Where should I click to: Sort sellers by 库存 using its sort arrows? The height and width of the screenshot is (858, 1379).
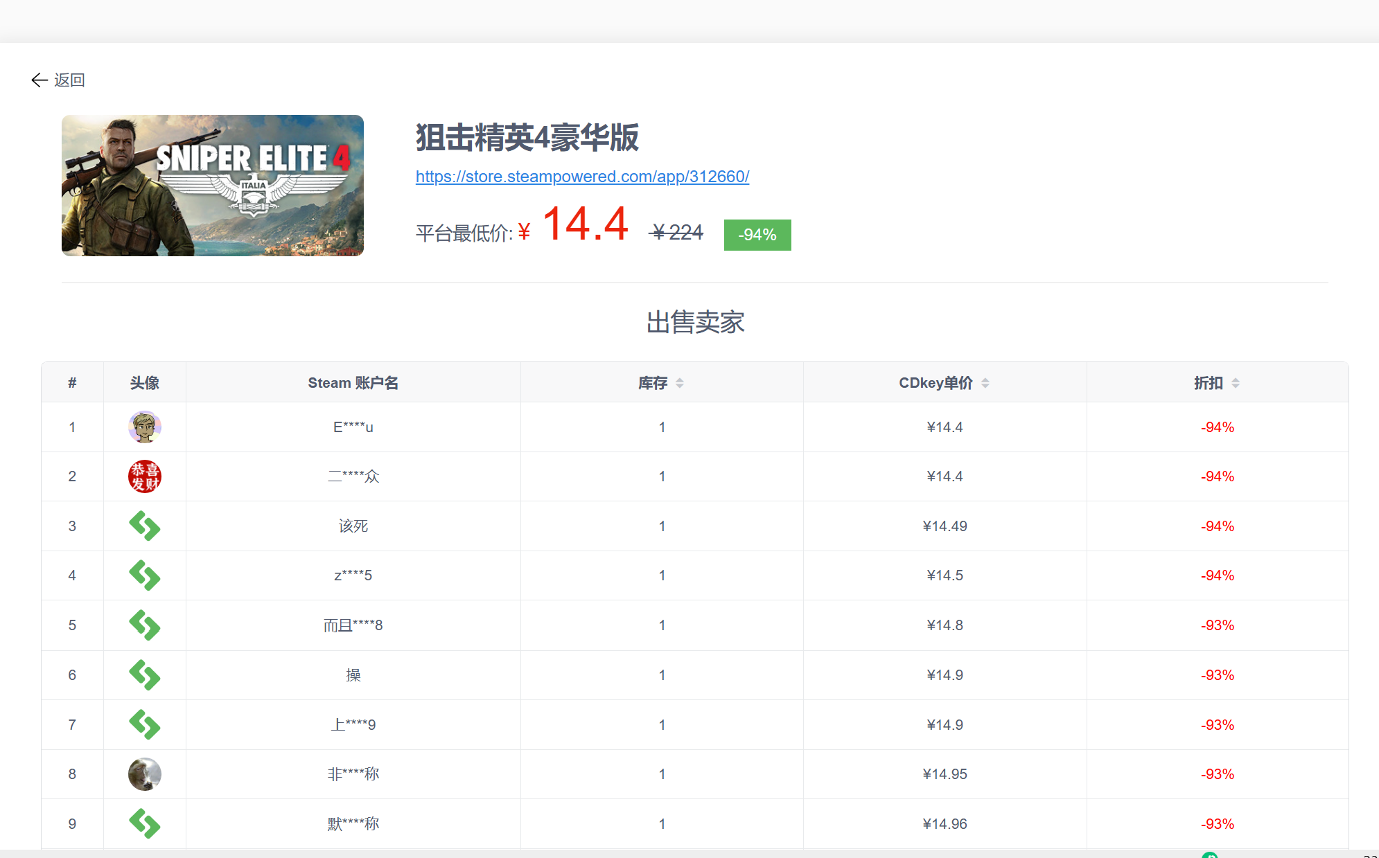pos(680,383)
